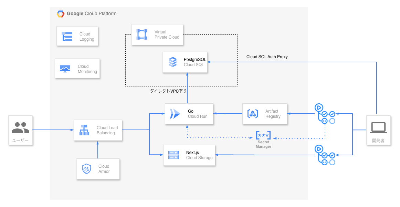This screenshot has width=400, height=207.
Task: Click the Cloud Armor shield icon
Action: coord(86,169)
